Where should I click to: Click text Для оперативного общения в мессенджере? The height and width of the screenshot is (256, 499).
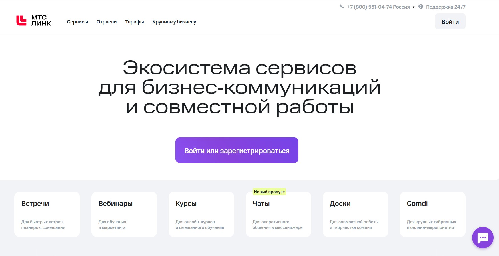click(277, 225)
